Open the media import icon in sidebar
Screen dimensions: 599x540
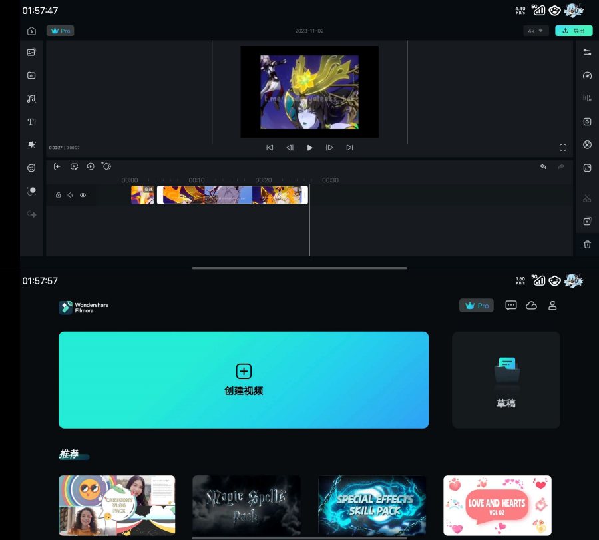click(x=31, y=52)
